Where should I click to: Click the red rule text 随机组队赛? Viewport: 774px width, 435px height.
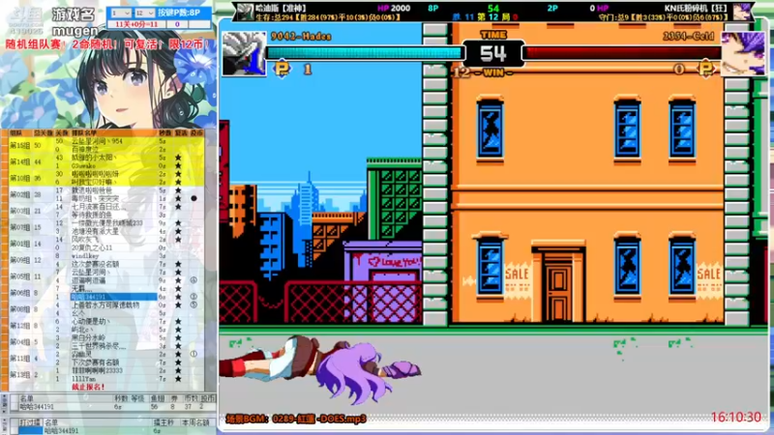click(x=33, y=44)
